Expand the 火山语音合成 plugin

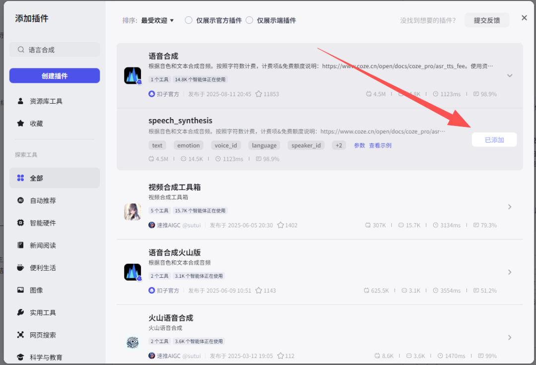tap(510, 337)
